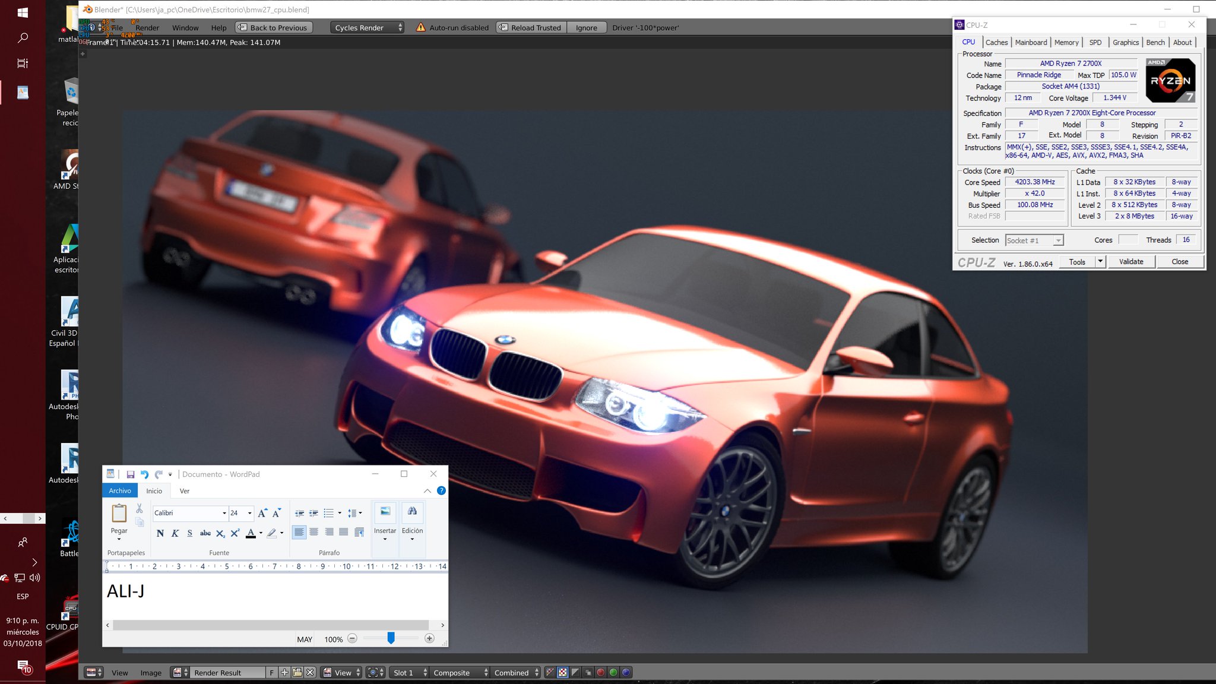This screenshot has width=1216, height=684.
Task: Click volume icon in system tray
Action: pyautogui.click(x=35, y=577)
